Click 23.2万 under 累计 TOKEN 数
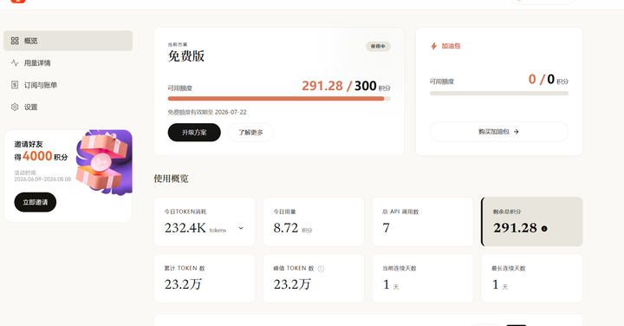 (x=183, y=284)
